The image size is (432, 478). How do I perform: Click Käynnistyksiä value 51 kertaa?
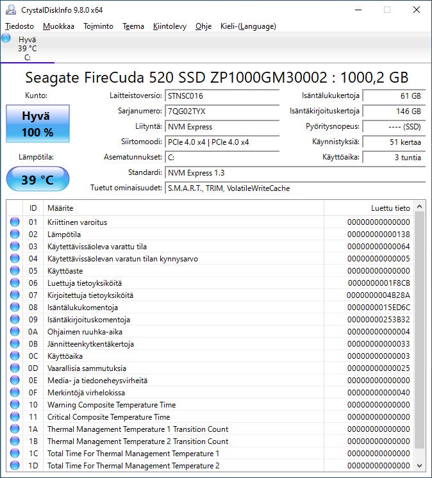click(394, 142)
